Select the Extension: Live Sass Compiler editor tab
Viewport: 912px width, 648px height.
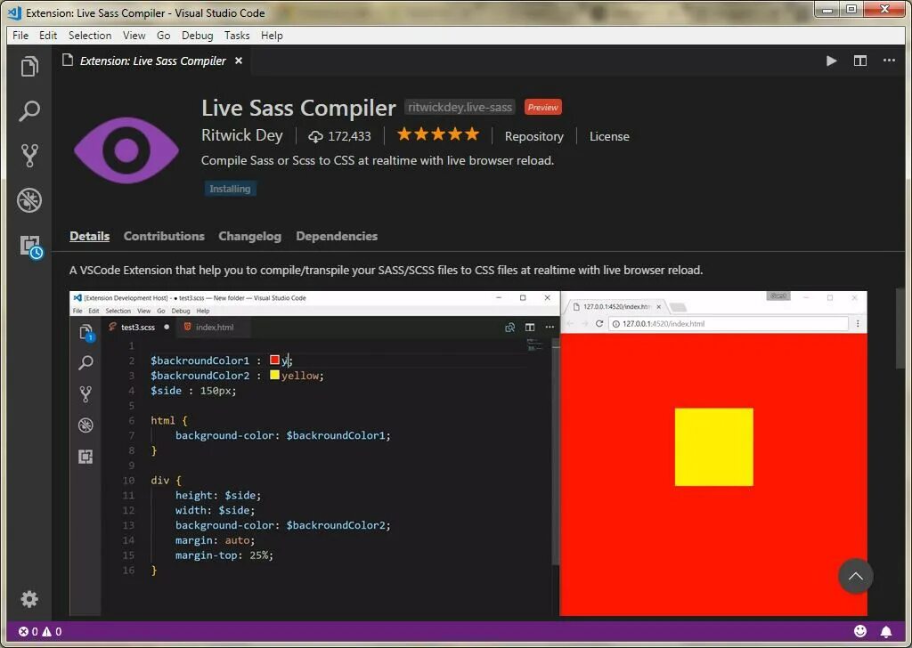point(152,61)
